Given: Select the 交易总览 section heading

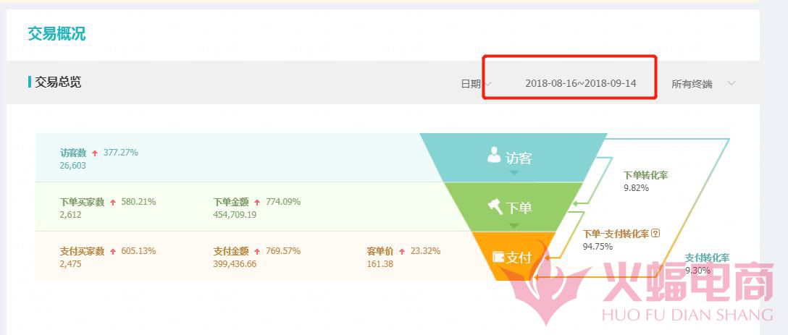Looking at the screenshot, I should [x=58, y=82].
